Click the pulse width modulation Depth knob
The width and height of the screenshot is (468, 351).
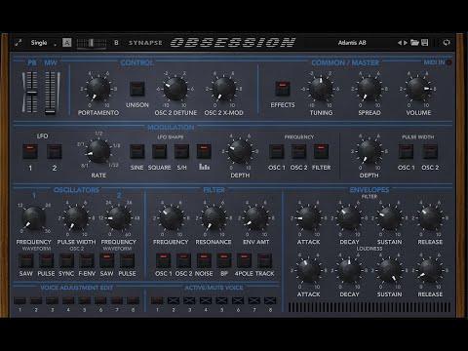(x=370, y=151)
